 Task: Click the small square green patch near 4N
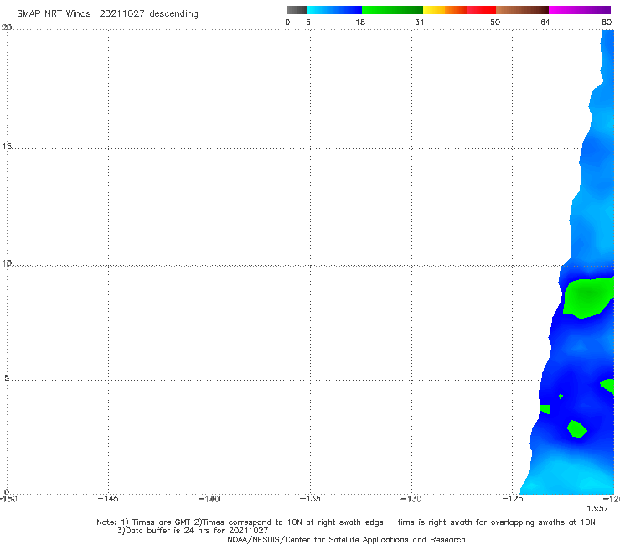click(545, 409)
